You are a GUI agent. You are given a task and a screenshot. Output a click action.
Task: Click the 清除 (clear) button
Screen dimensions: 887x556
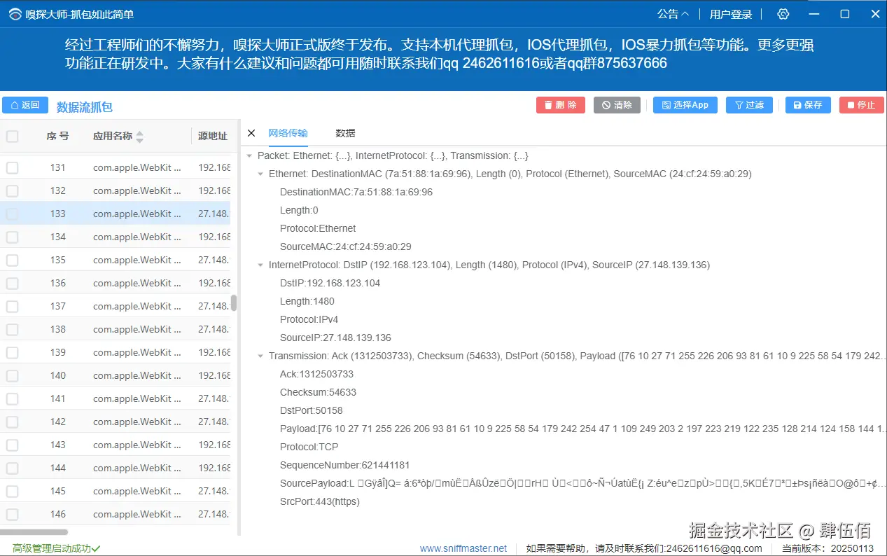pos(617,104)
